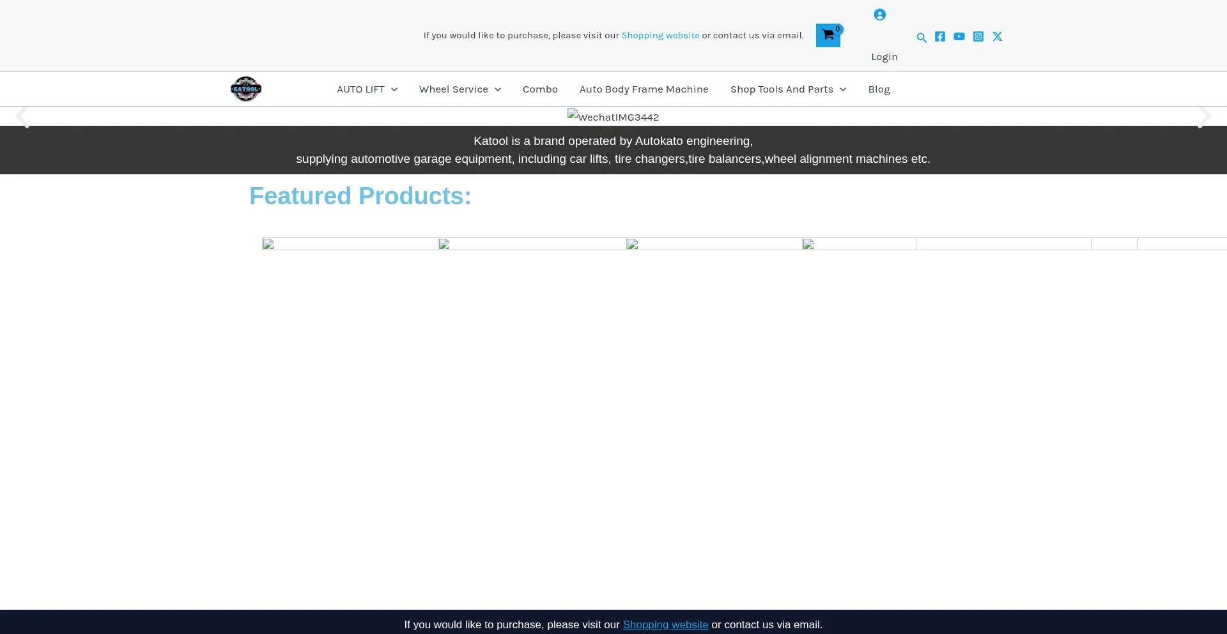1227x634 pixels.
Task: Click the Login link
Action: click(x=884, y=57)
